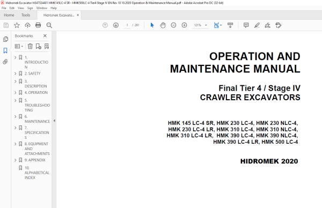Screen dimensions: 322x208
Task: Open the Help menu
Action: click(x=54, y=8)
